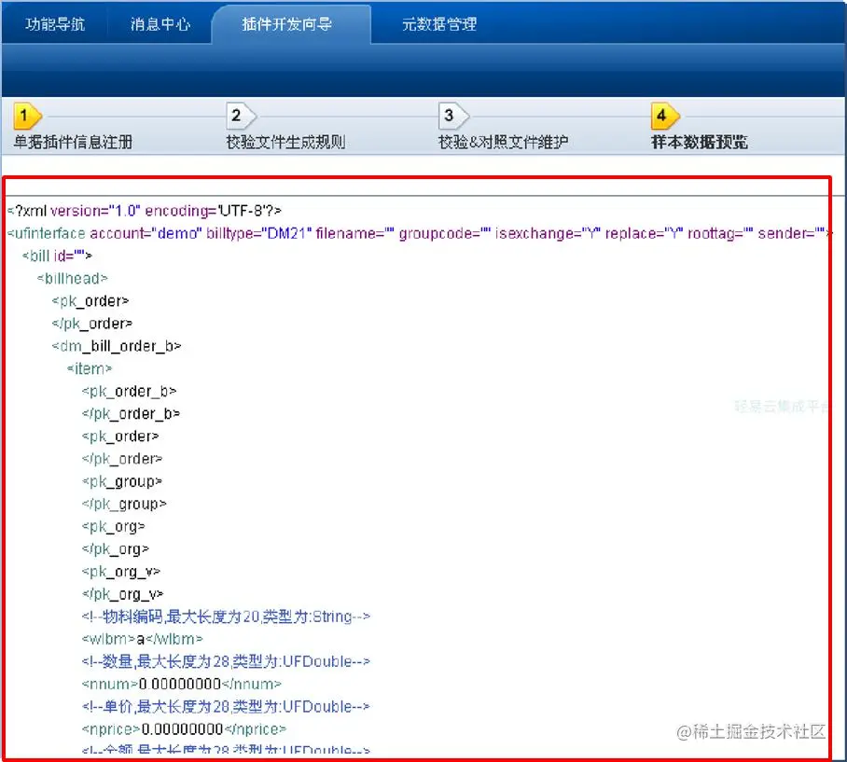Click the ufinterface account="demo" line
This screenshot has width=847, height=762.
419,233
